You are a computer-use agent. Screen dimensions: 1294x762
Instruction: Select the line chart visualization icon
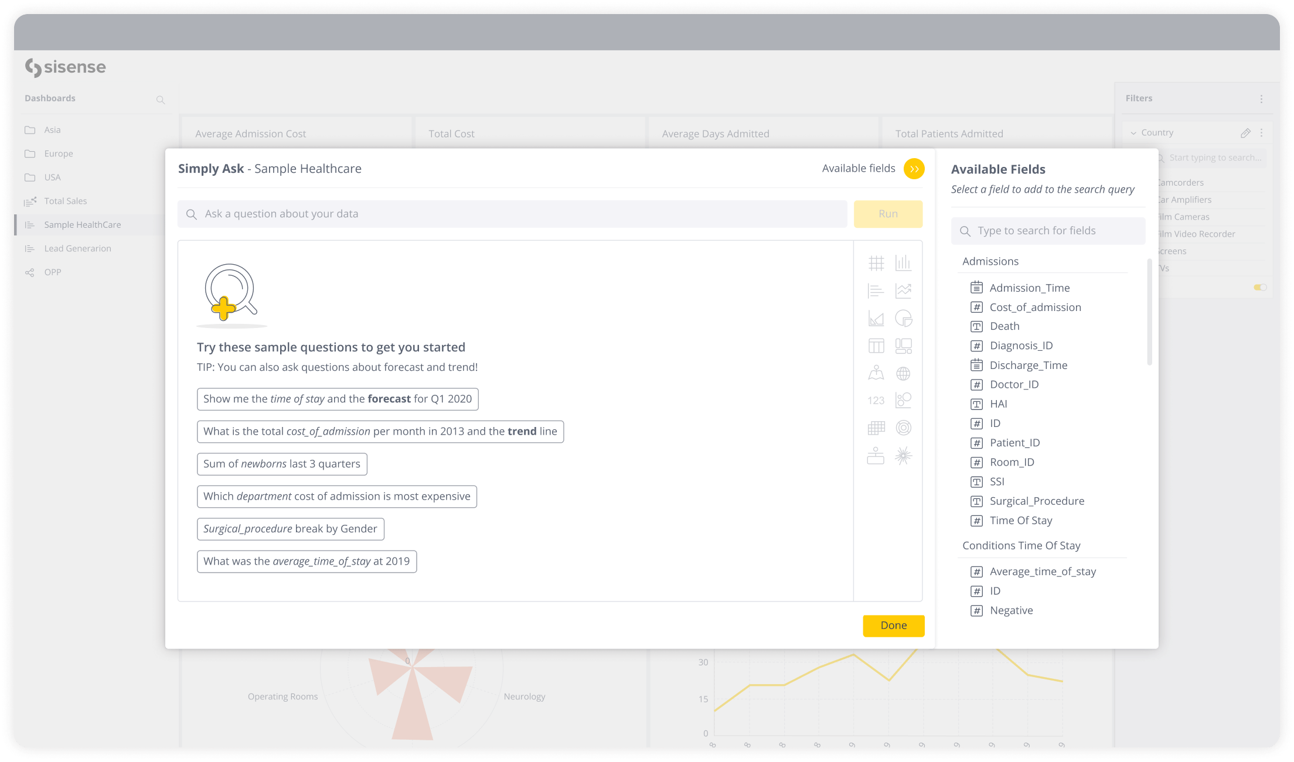[903, 291]
